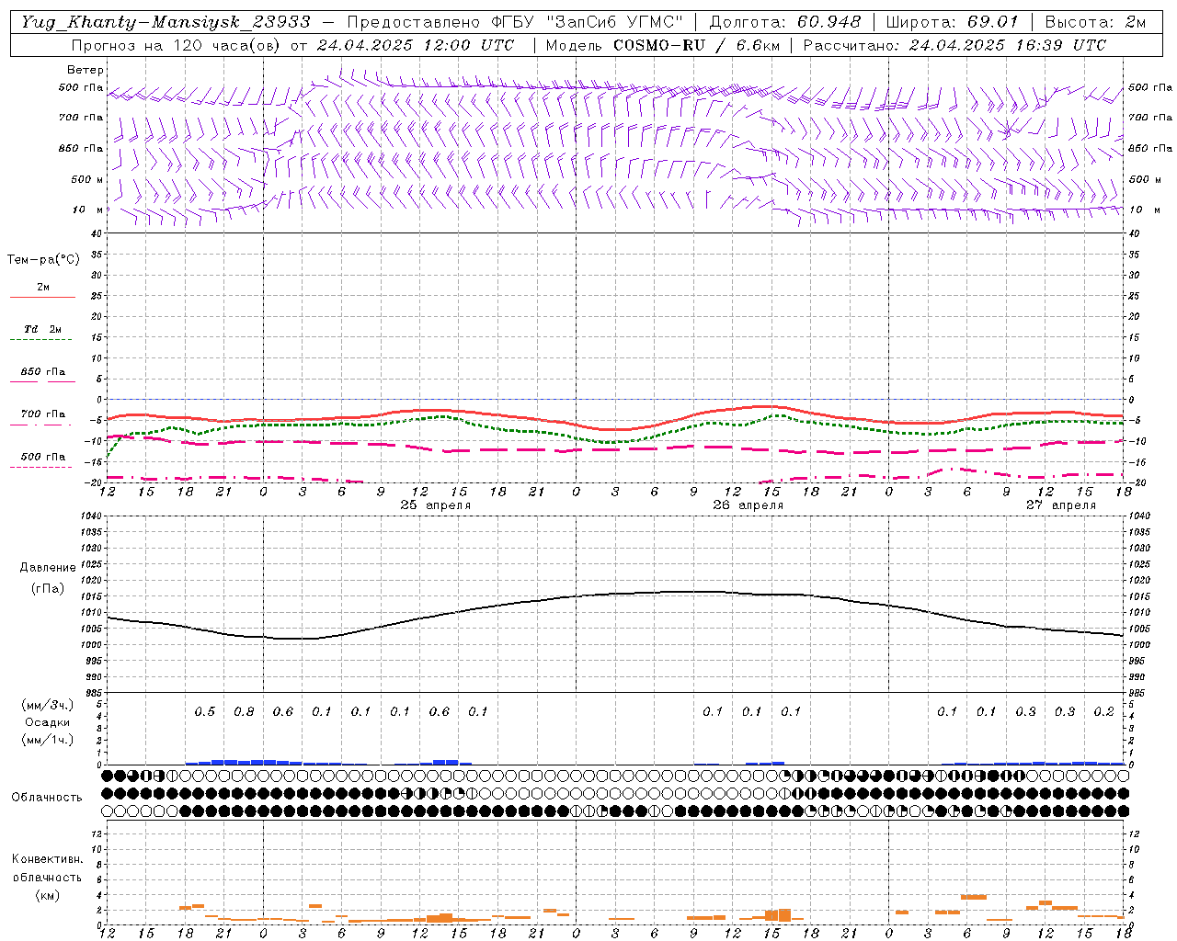This screenshot has width=1177, height=941.
Task: Click the "Ветер" wind panel label
Action: pyautogui.click(x=86, y=70)
